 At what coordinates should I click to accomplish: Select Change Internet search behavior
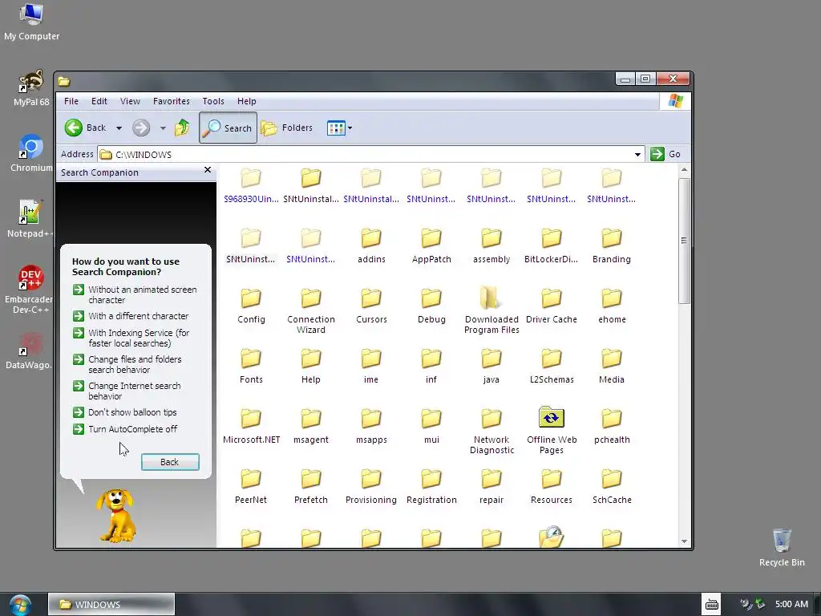tap(127, 391)
